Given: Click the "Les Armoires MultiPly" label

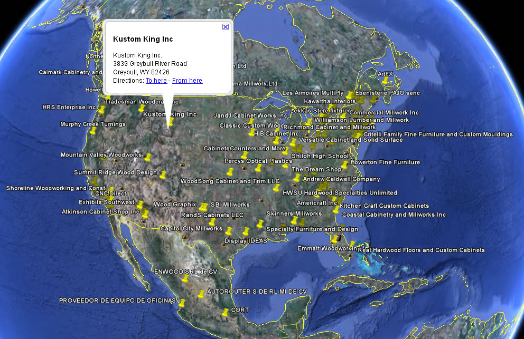Looking at the screenshot, I should pos(313,93).
